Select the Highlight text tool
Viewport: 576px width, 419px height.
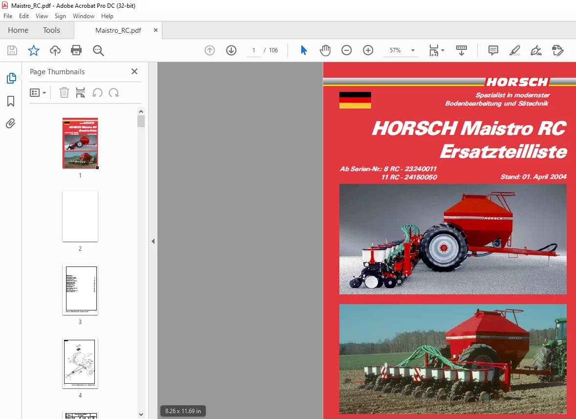pos(515,50)
